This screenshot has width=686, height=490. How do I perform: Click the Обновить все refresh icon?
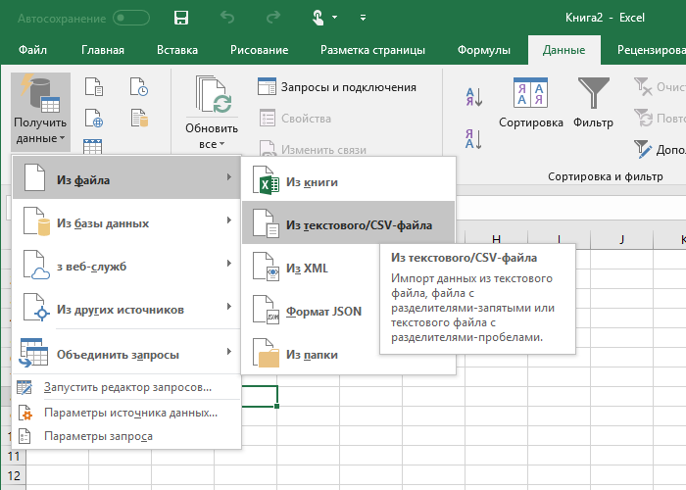213,94
